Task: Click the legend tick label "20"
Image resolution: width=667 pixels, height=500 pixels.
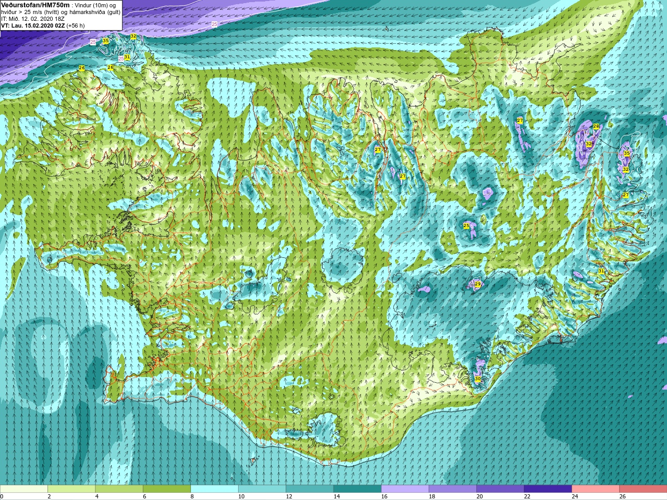Action: [x=479, y=496]
